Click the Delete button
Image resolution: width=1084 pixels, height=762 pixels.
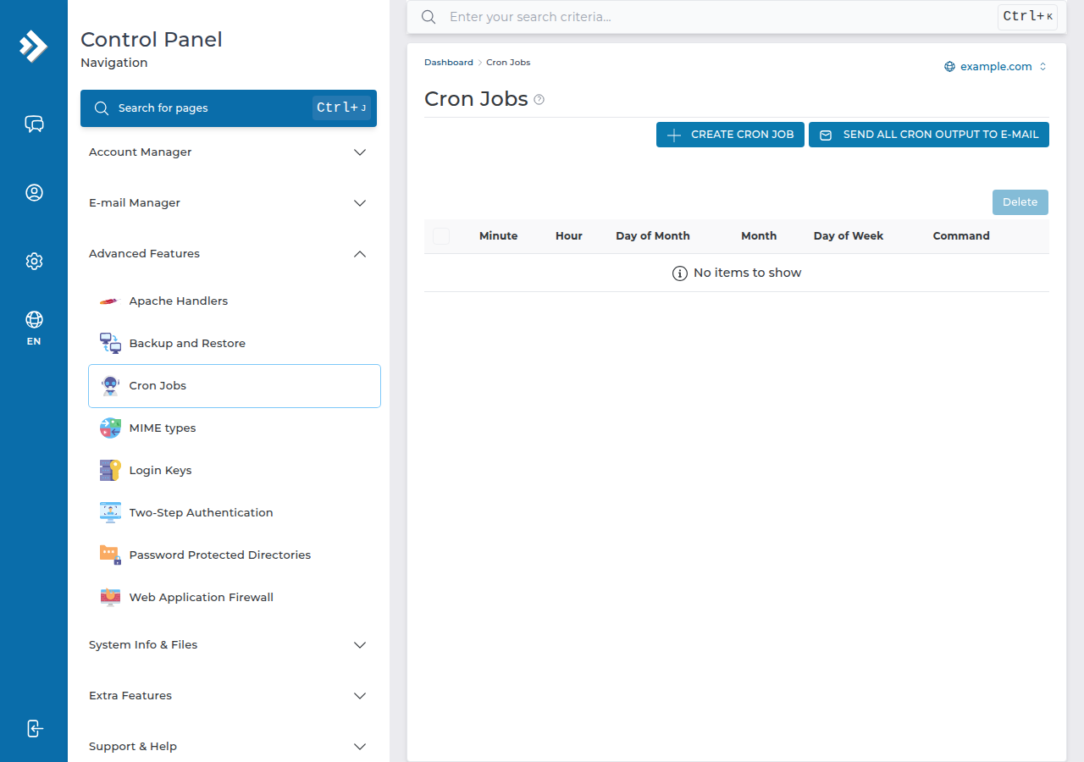pyautogui.click(x=1020, y=202)
